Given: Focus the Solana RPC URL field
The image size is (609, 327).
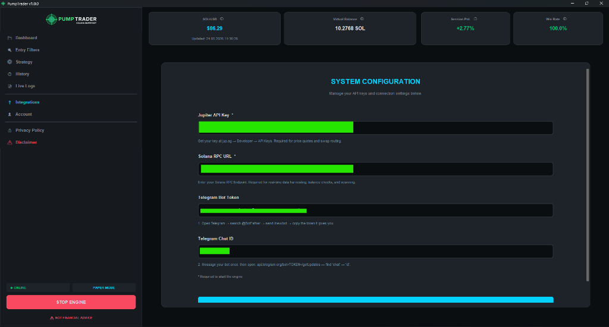Looking at the screenshot, I should click(376, 169).
